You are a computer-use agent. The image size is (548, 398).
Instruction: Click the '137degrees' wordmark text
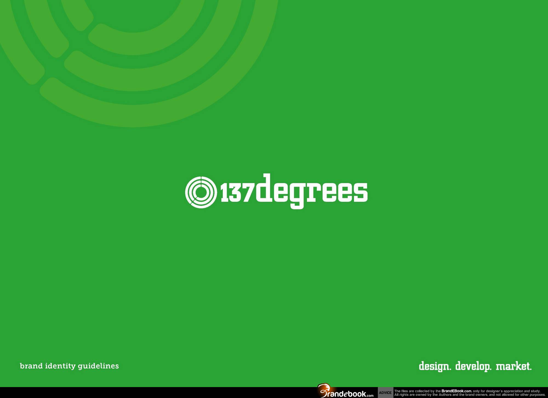(x=294, y=191)
